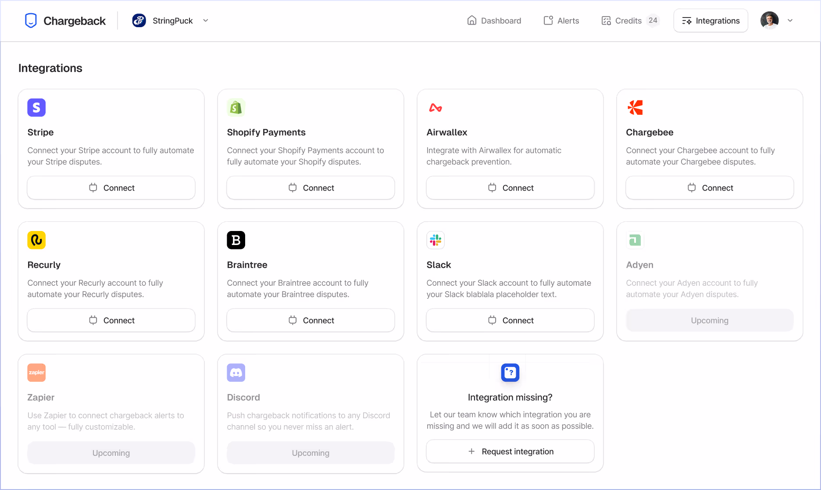821x490 pixels.
Task: Click the Zapier card title
Action: tap(41, 398)
